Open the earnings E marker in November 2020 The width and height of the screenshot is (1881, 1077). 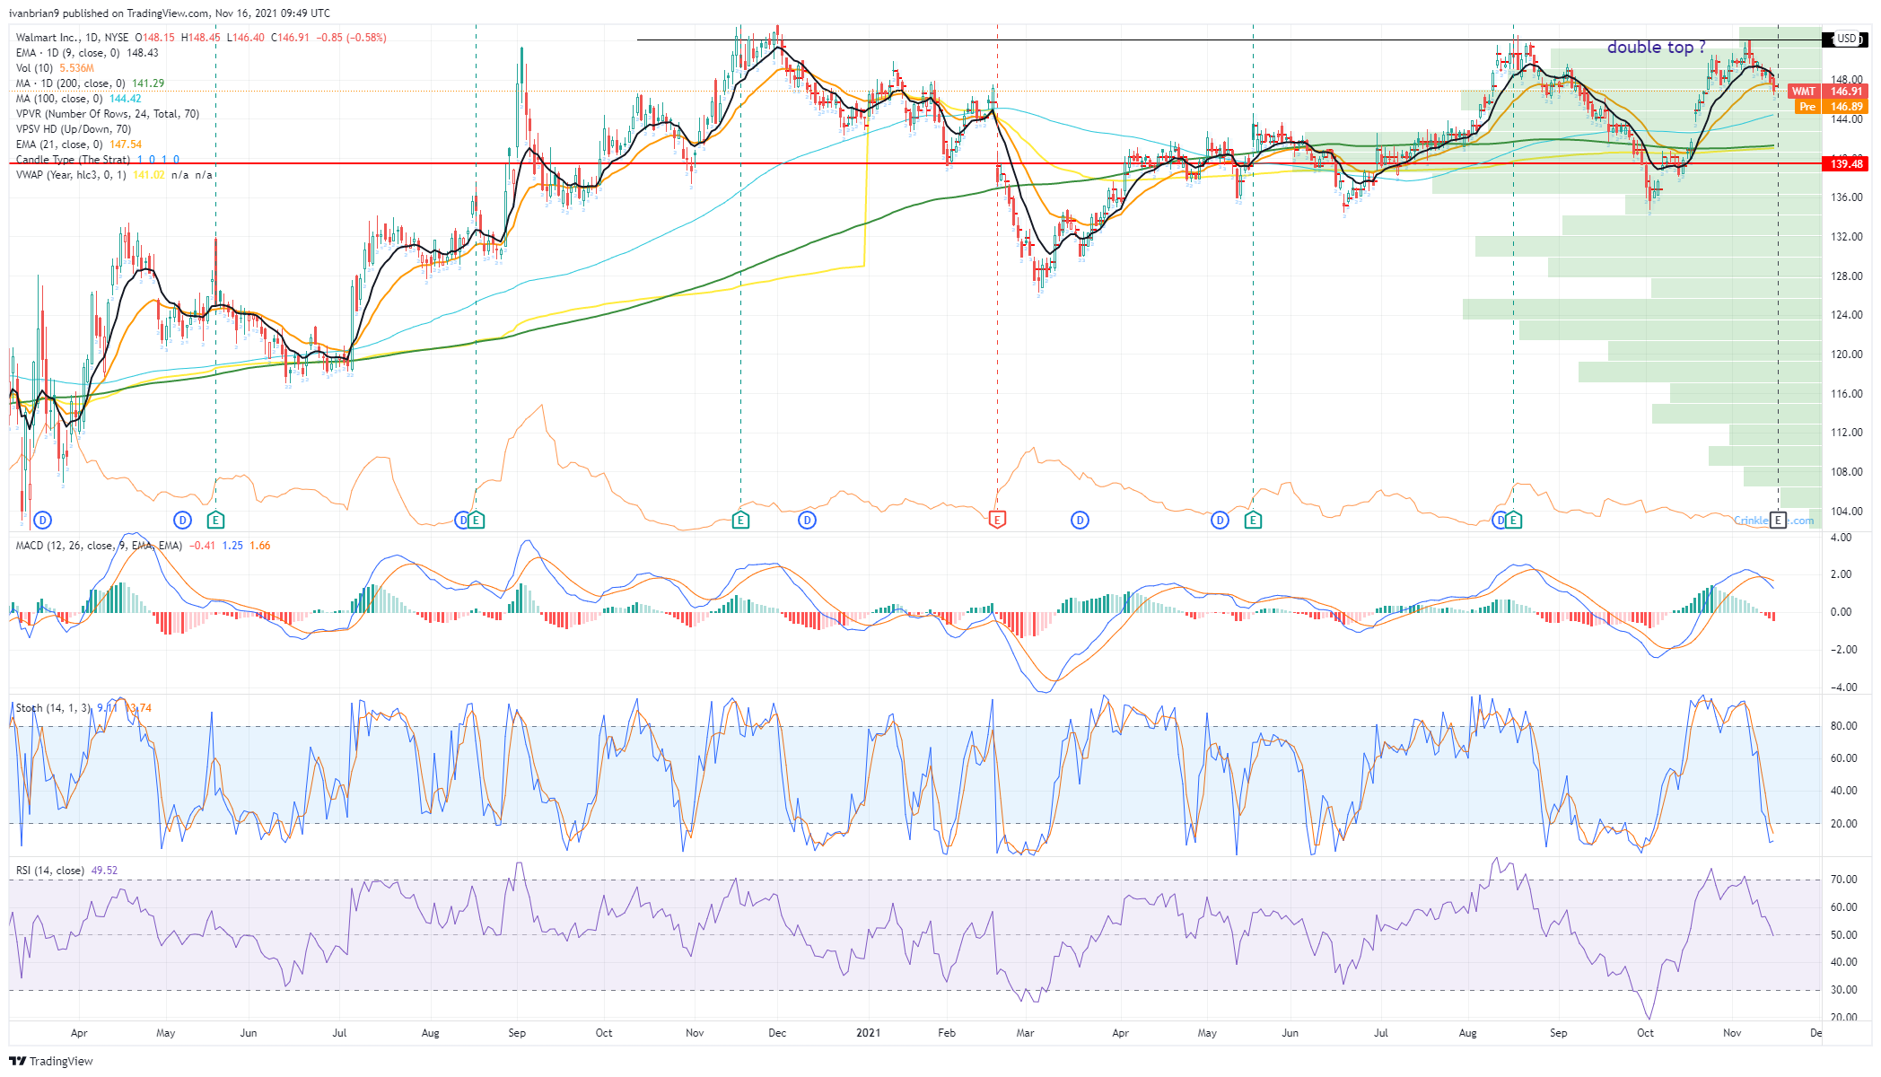tap(740, 521)
